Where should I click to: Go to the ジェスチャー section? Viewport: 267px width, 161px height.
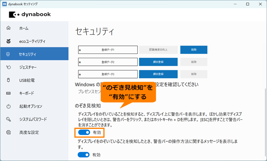coord(34,67)
